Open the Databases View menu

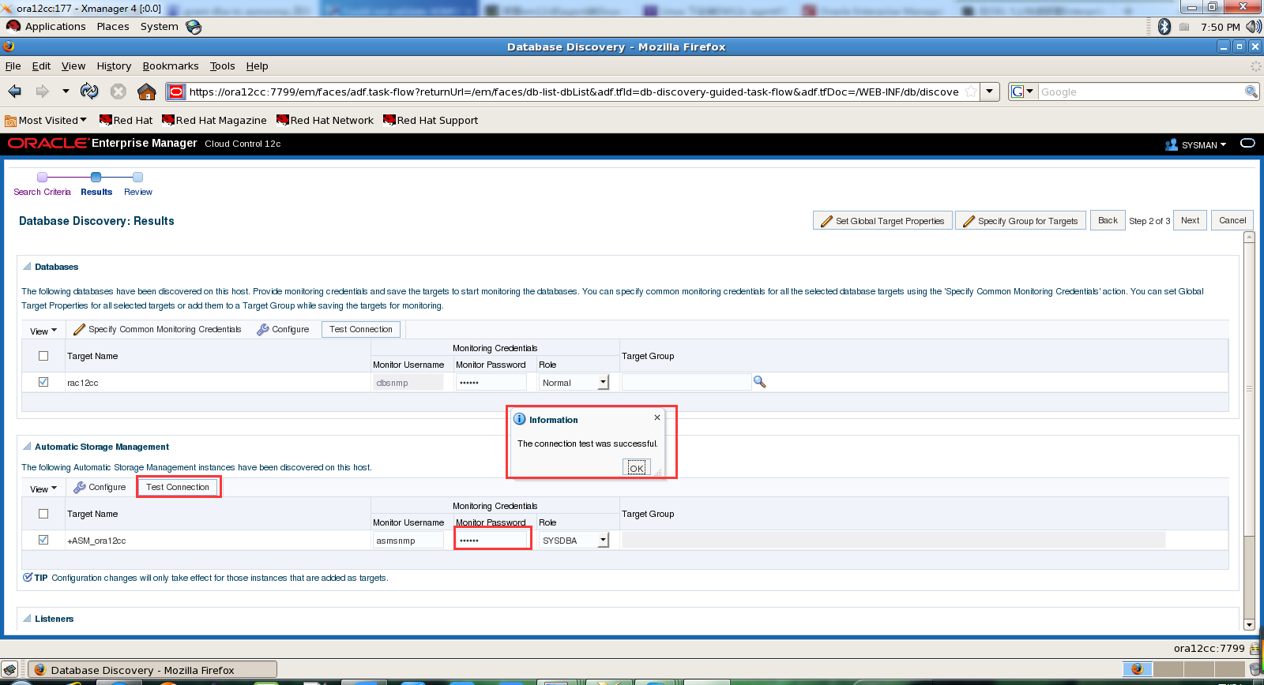[x=43, y=331]
